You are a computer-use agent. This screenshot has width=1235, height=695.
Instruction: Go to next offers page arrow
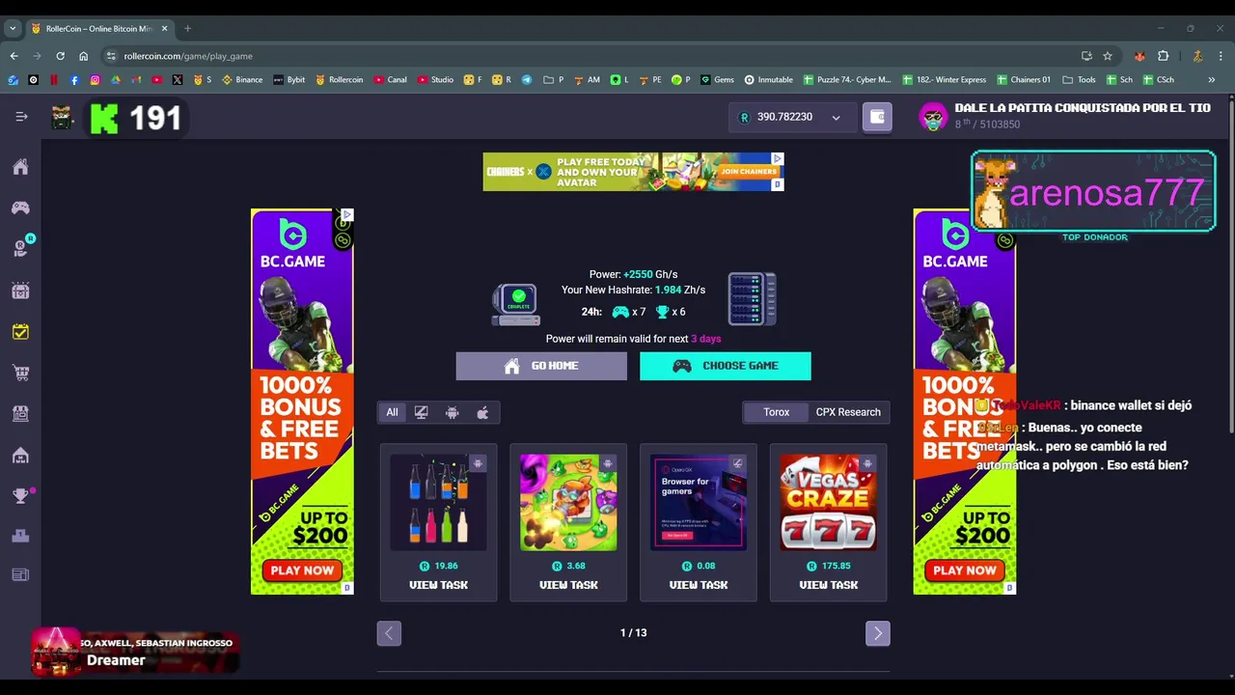(878, 633)
